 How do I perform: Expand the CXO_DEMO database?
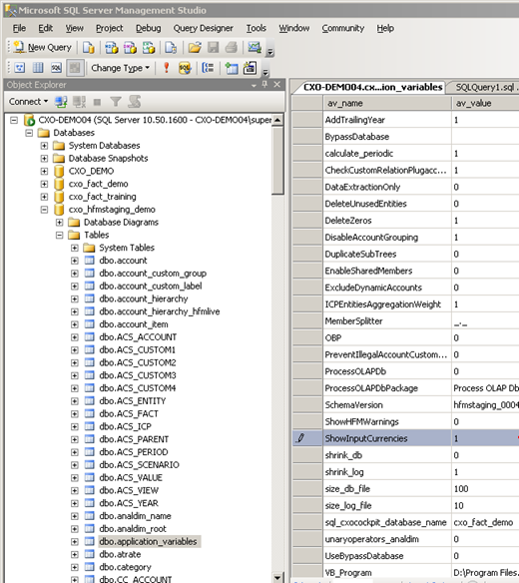click(x=44, y=171)
